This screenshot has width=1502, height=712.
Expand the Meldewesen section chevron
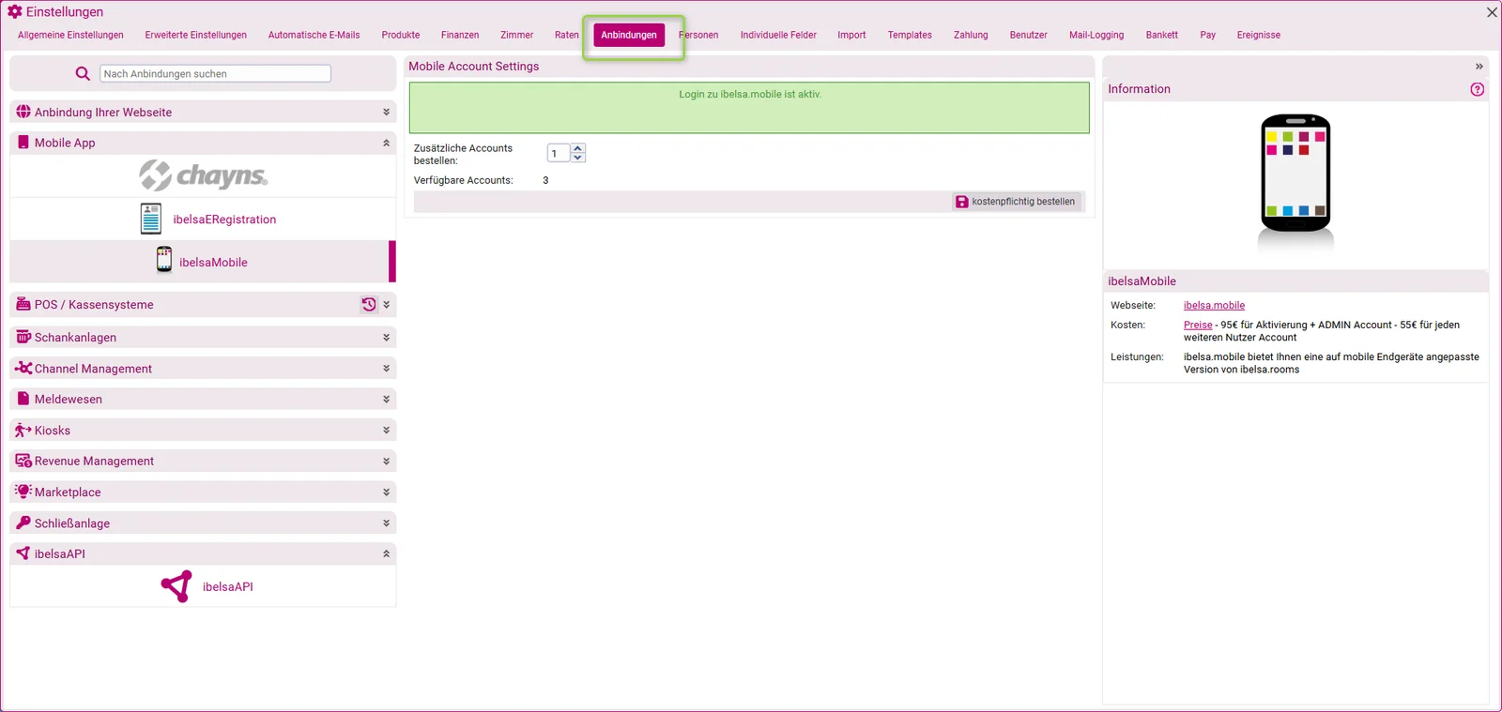click(x=386, y=399)
